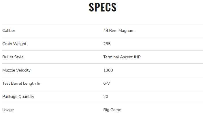Click the Big Game usage value
This screenshot has height=116, width=205.
[x=112, y=110]
